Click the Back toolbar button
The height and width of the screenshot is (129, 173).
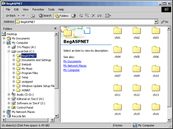click(10, 16)
